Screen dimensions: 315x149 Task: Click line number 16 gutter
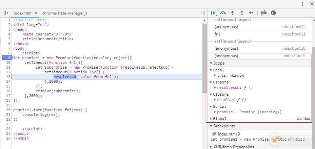(8, 91)
